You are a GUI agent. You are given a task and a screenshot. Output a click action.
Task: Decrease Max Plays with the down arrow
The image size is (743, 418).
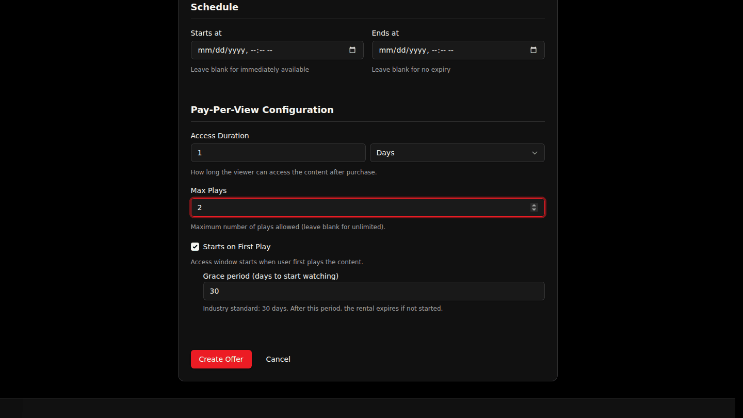click(x=534, y=210)
